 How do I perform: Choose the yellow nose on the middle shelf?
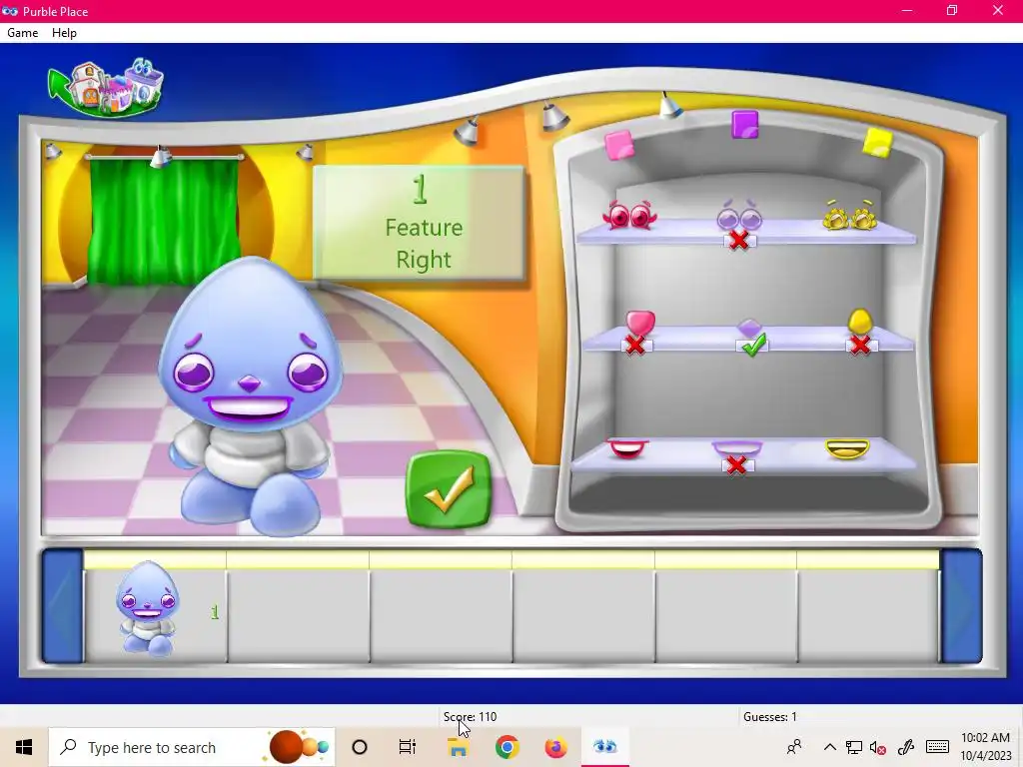tap(860, 322)
